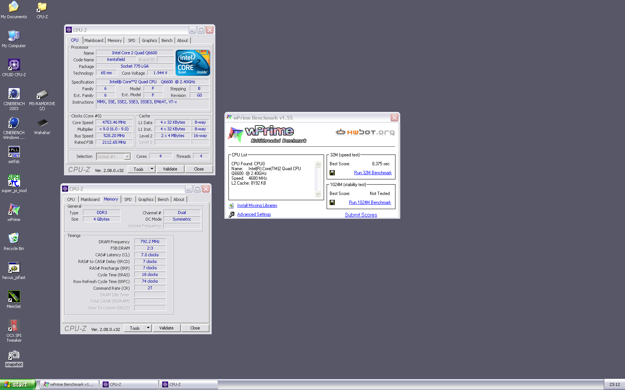Switch to Mainboard tab in top CPU-Z
Screen dimensions: 625x390
(94, 40)
